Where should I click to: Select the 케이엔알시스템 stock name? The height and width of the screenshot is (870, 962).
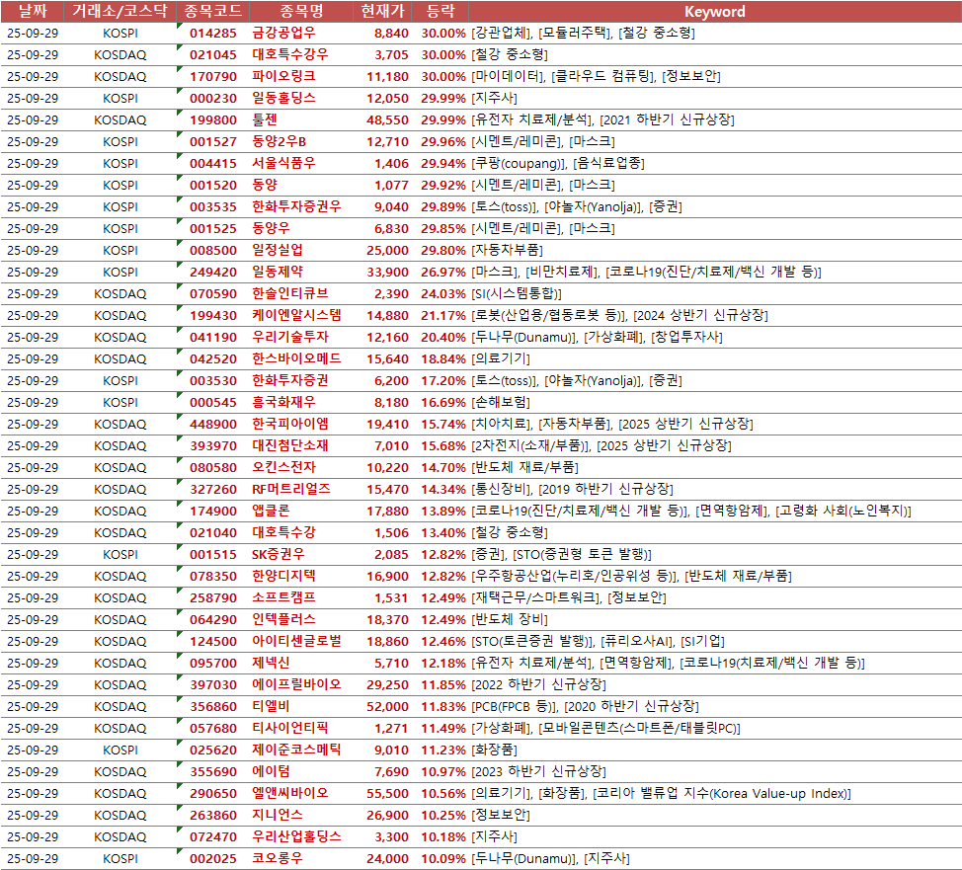point(296,315)
